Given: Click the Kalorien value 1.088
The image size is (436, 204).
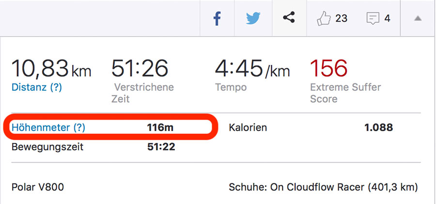Looking at the screenshot, I should [378, 128].
